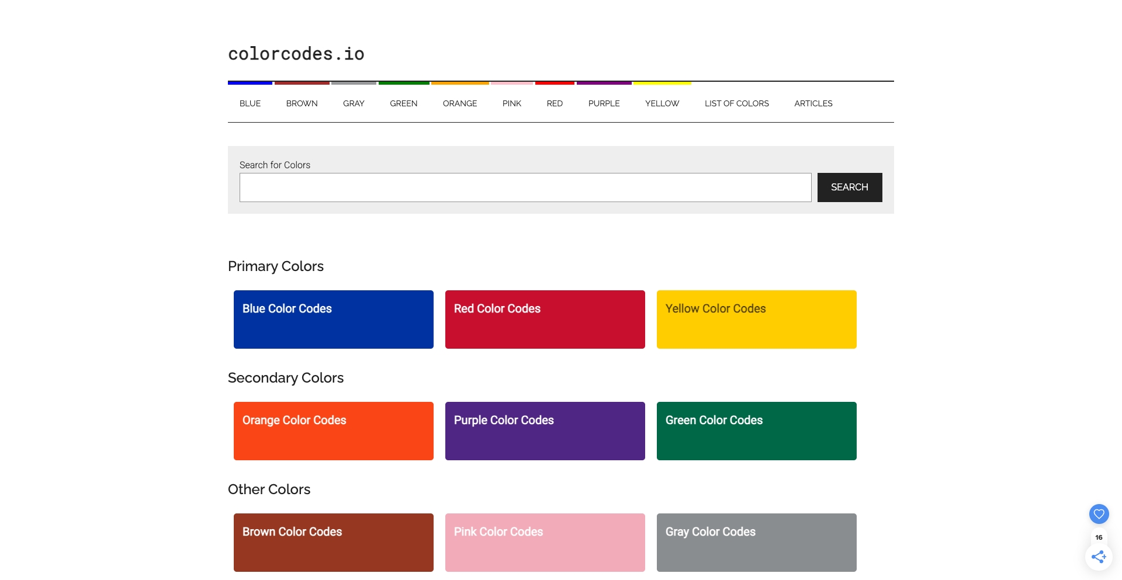Screen dimensions: 1122x580
Task: Open the Blue Color Codes card
Action: (333, 319)
